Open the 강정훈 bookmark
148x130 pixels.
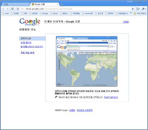click(x=15, y=14)
